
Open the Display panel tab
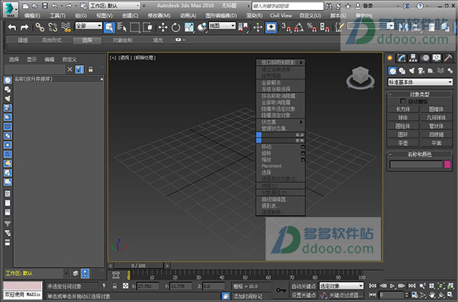click(x=437, y=58)
